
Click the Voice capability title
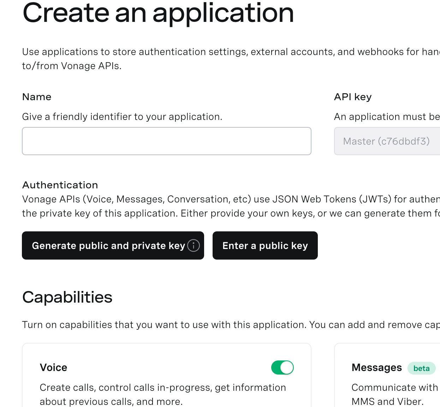[53, 367]
